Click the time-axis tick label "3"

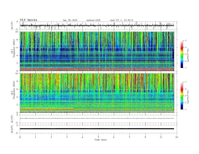point(67,137)
